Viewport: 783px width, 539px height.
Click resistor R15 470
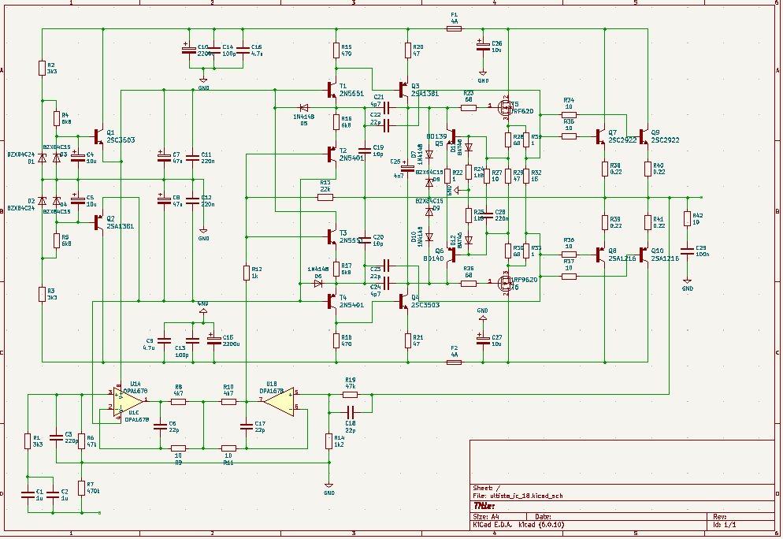pos(336,50)
